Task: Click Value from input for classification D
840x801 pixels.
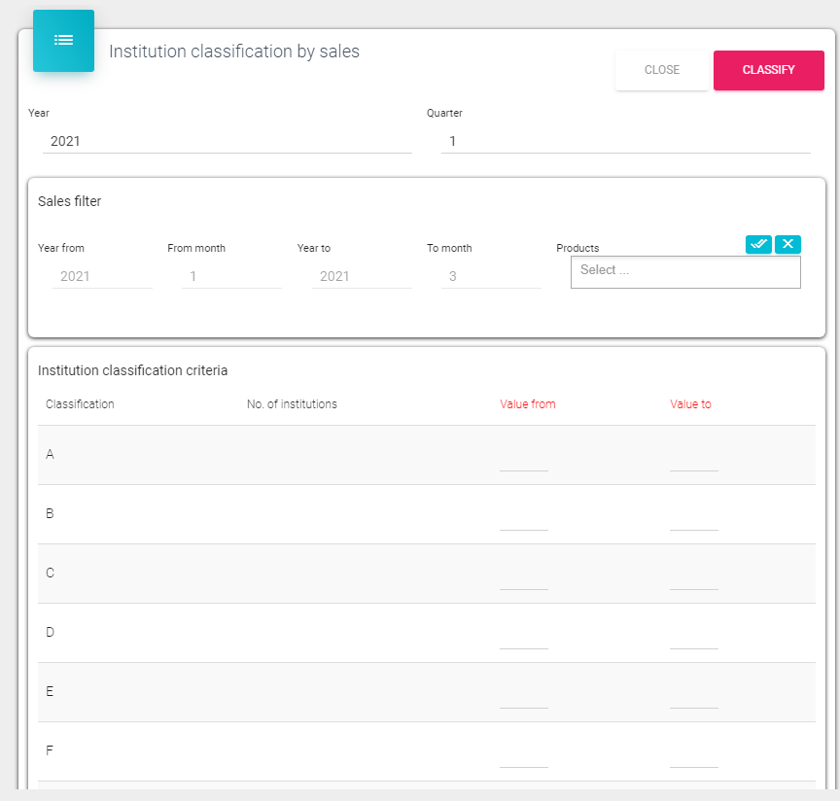Action: [524, 638]
